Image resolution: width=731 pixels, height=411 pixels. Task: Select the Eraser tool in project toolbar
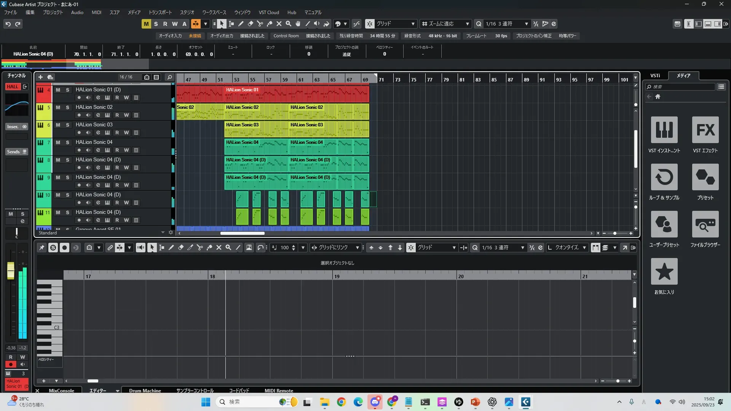(x=251, y=24)
